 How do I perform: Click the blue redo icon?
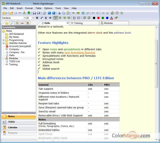(54, 13)
